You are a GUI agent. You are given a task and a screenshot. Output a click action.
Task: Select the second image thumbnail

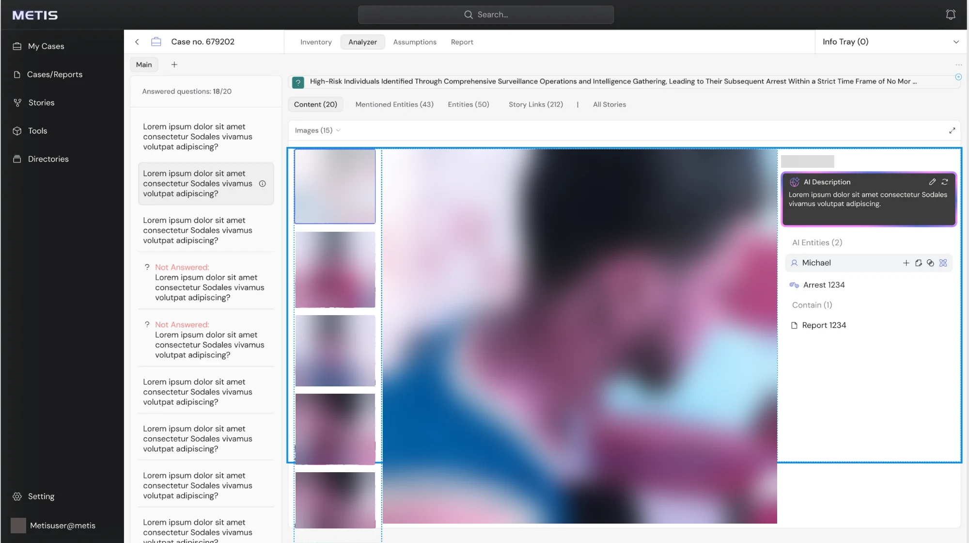(x=335, y=269)
